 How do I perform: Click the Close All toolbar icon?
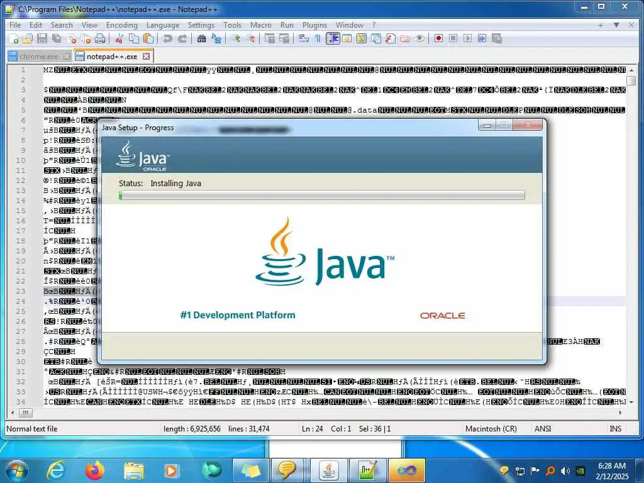pos(86,38)
